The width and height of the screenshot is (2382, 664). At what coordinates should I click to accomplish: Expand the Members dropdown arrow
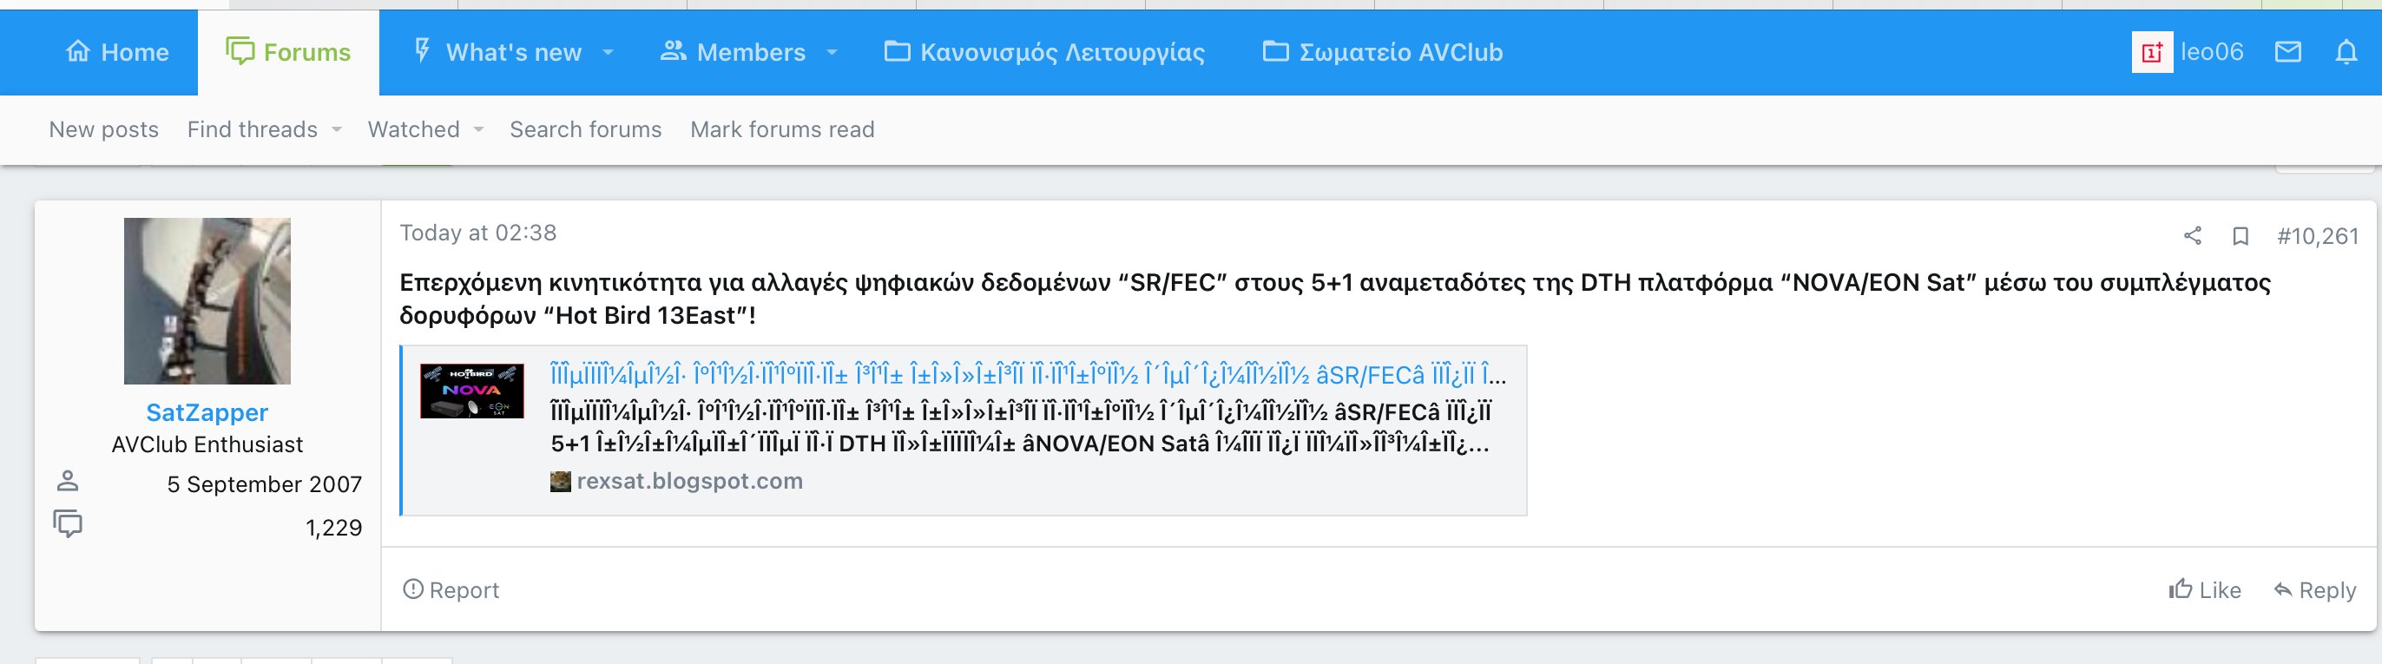[832, 53]
